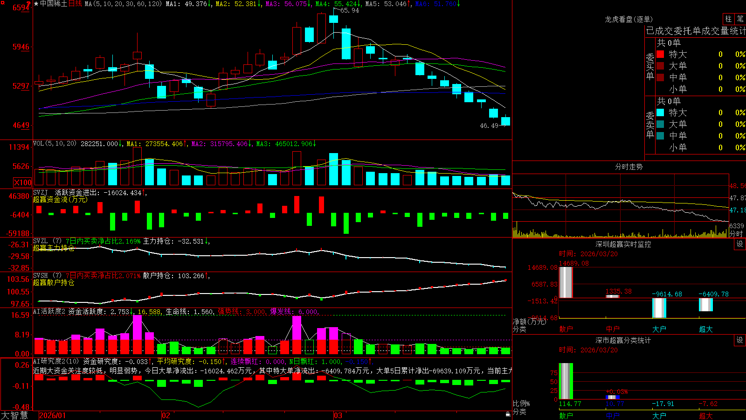Screen dimensions: 746x420
Task: Switch trade view to 柱 (bar) mode
Action: pyautogui.click(x=728, y=19)
